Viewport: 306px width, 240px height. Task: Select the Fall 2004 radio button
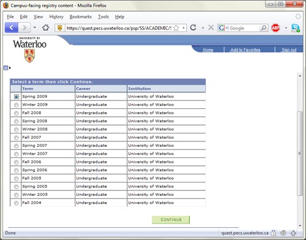point(17,203)
